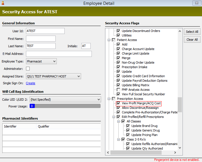The height and width of the screenshot is (162, 202).
Task: Enable PMP Analysis Access checkbox
Action: click(x=118, y=90)
